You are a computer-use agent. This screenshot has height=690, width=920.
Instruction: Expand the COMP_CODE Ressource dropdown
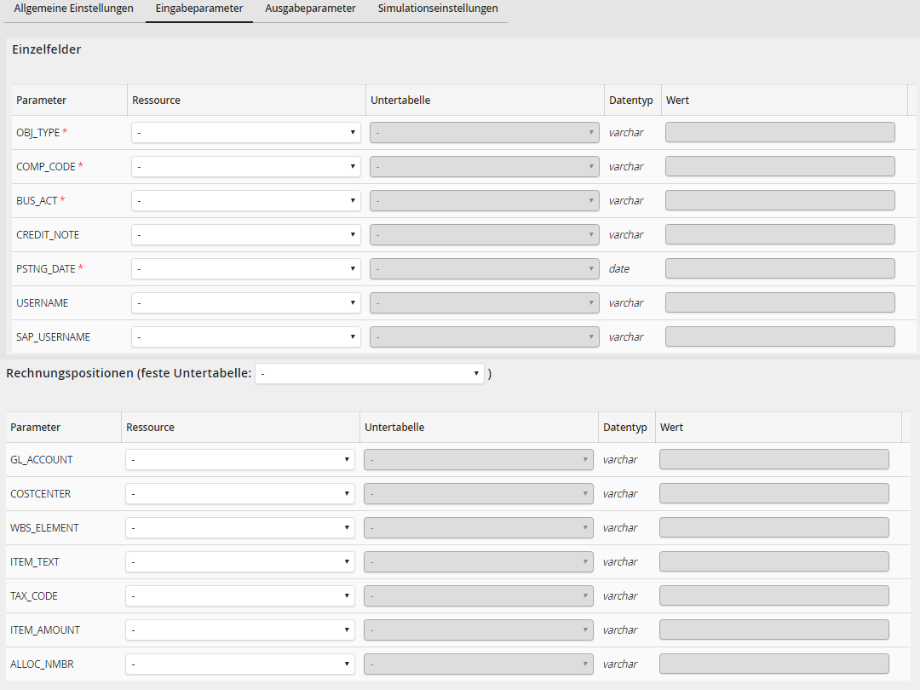[245, 167]
